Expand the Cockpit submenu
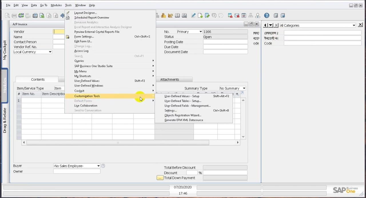 pos(110,91)
